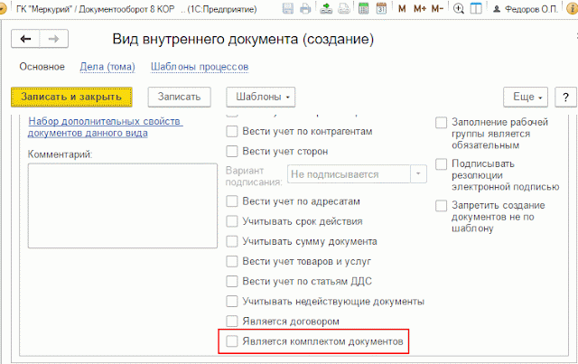
Task: Go forward with the right arrow button
Action: (54, 39)
